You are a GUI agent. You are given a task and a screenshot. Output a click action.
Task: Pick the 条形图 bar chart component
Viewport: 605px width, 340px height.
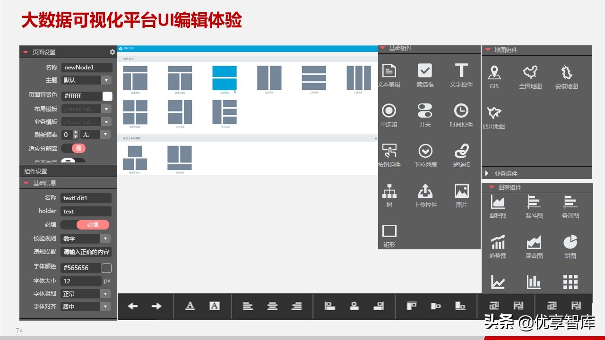click(x=570, y=206)
